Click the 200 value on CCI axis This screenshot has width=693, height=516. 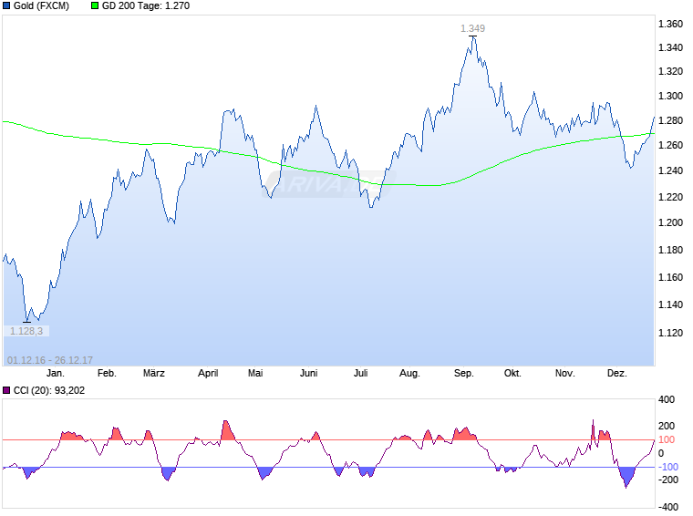667,427
